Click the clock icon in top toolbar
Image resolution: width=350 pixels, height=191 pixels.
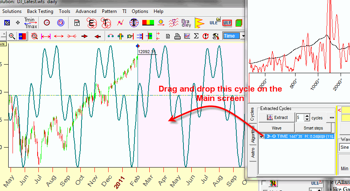pos(47,23)
